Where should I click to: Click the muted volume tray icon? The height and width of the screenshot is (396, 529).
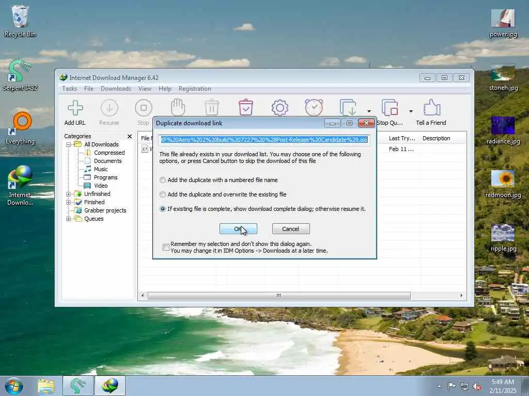point(477,386)
